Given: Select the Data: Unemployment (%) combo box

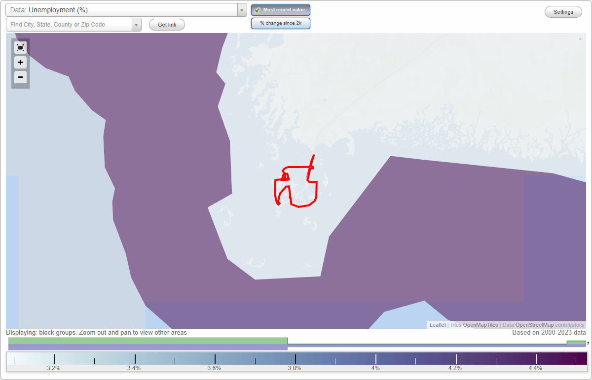Looking at the screenshot, I should coord(126,10).
